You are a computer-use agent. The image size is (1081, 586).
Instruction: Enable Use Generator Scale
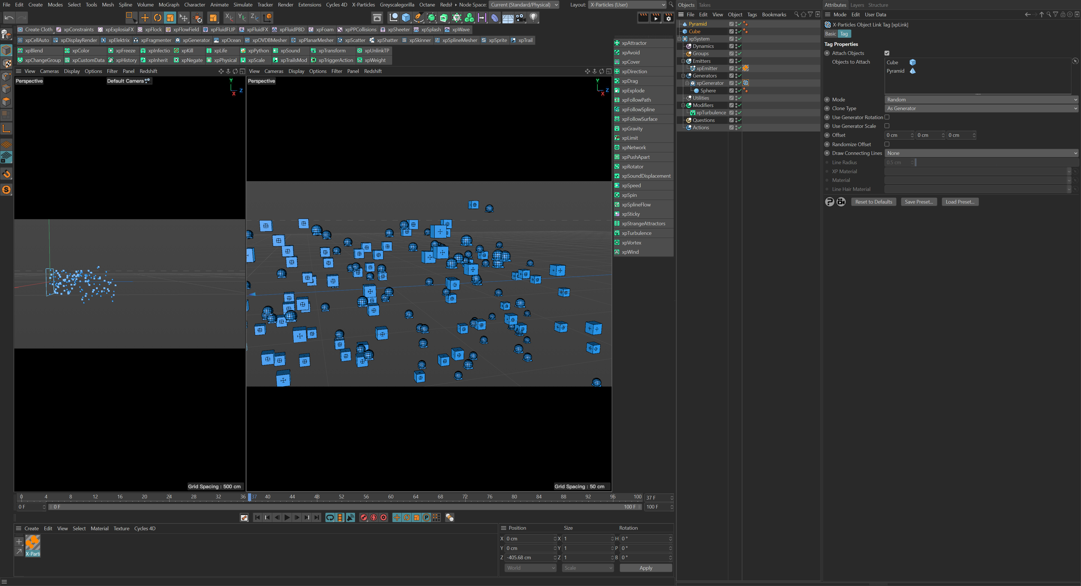[x=887, y=126]
